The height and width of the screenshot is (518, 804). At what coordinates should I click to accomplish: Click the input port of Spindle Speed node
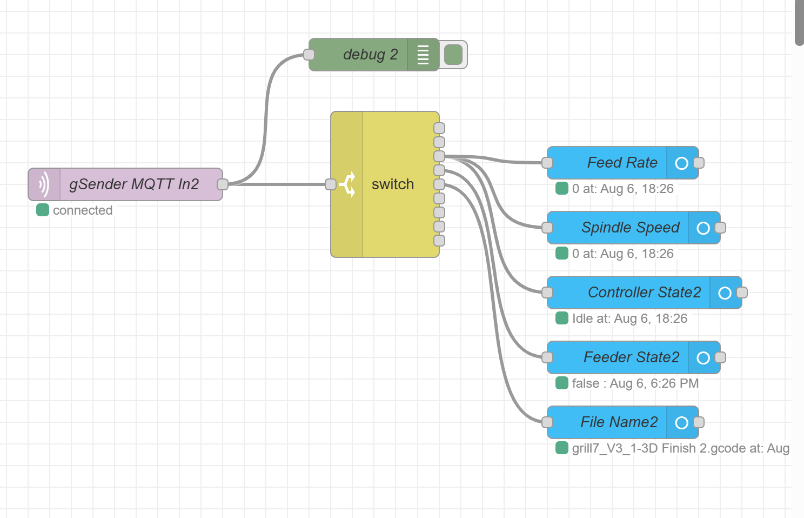[x=547, y=228]
